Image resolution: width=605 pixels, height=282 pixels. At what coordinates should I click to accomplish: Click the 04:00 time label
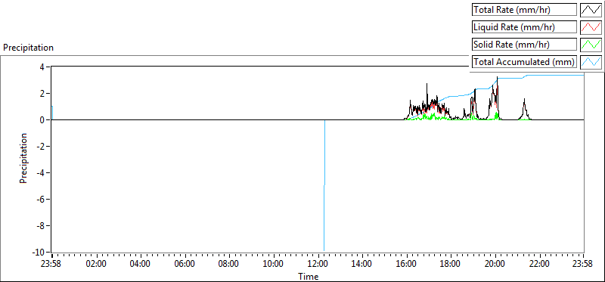pos(141,265)
